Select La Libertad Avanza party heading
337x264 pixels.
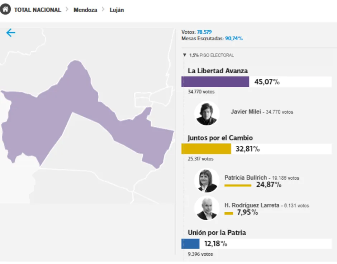pos(218,71)
